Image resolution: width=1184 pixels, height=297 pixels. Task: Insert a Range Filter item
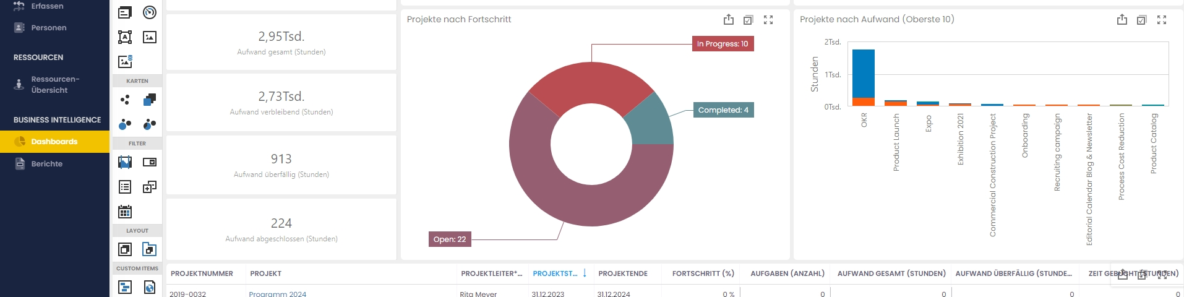point(125,162)
